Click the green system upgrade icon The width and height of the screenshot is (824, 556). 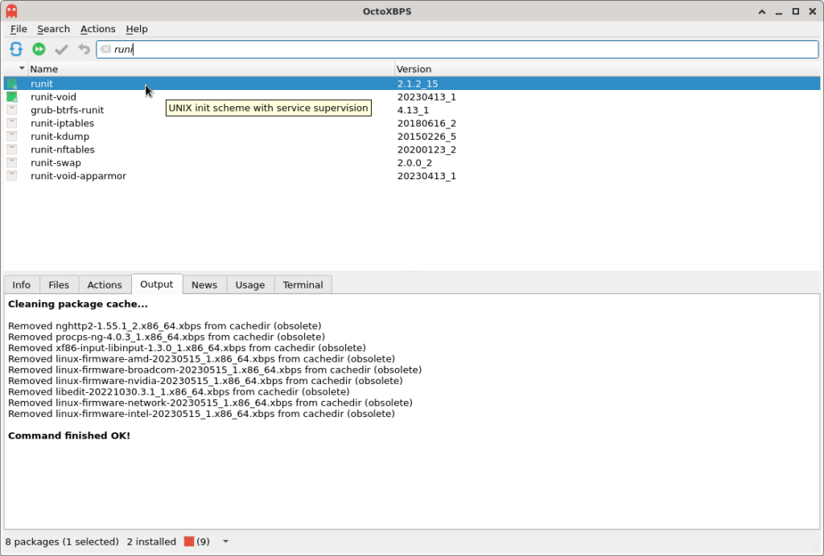point(39,50)
